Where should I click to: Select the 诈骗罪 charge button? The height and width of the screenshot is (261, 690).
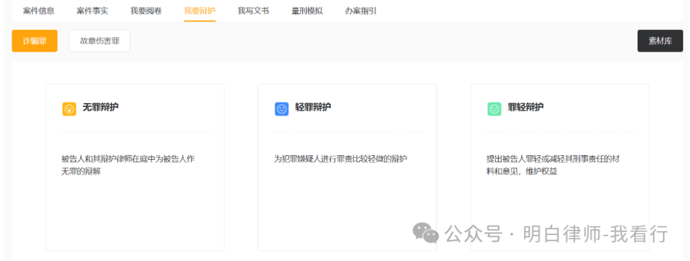pyautogui.click(x=34, y=41)
